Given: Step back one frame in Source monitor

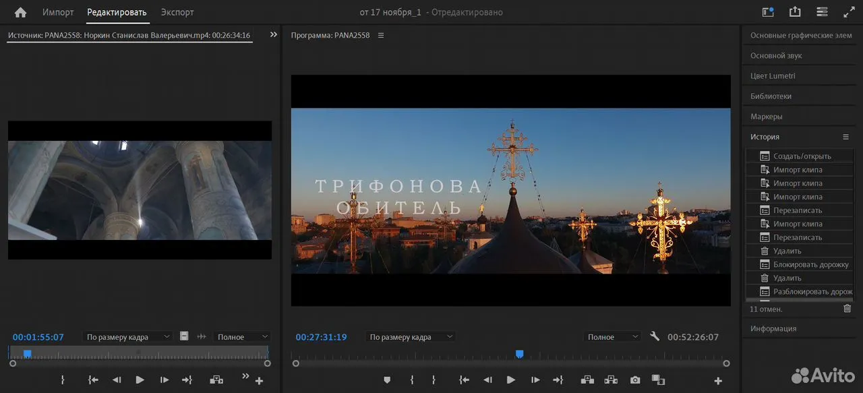Looking at the screenshot, I should pos(116,380).
